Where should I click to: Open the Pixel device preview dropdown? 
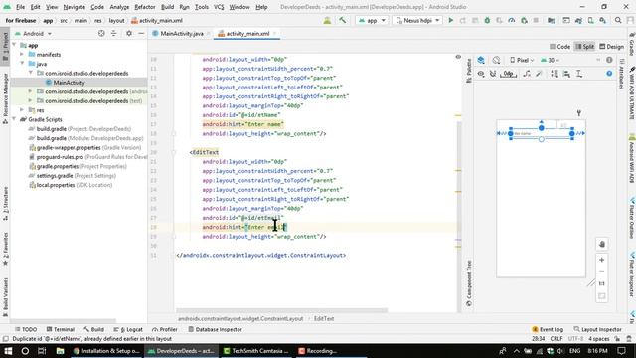coord(522,60)
